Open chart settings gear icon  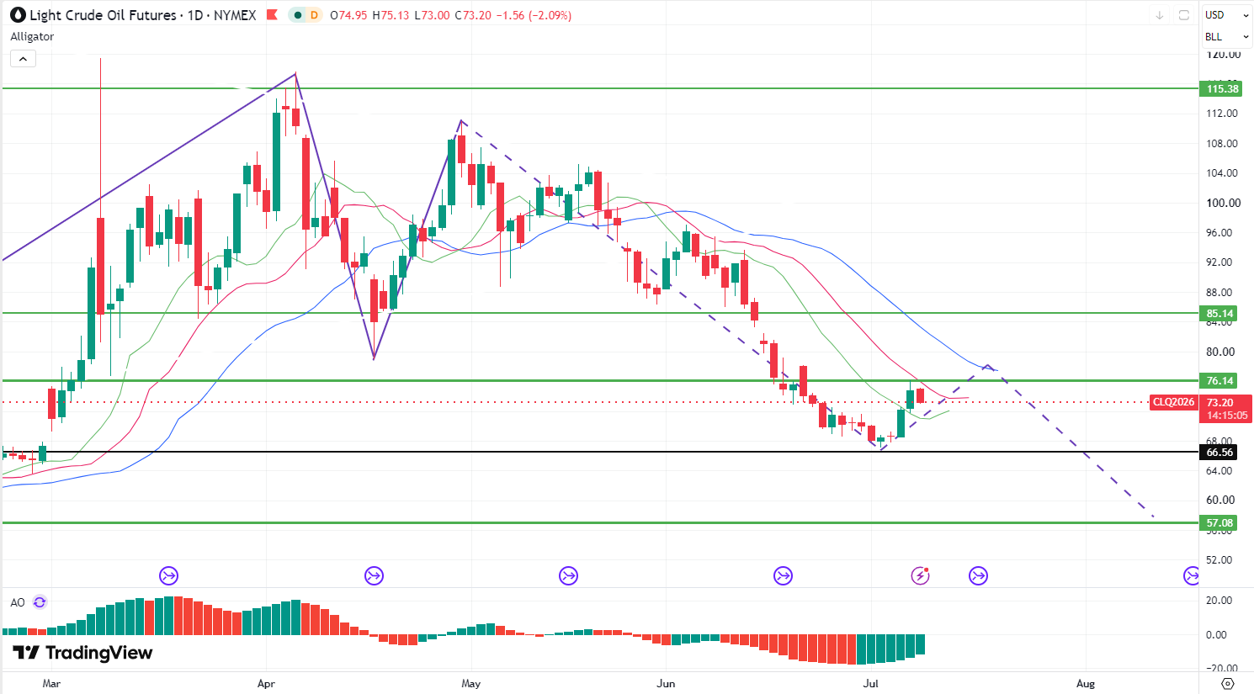(1228, 683)
